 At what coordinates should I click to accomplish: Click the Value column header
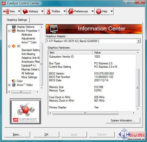point(114,53)
